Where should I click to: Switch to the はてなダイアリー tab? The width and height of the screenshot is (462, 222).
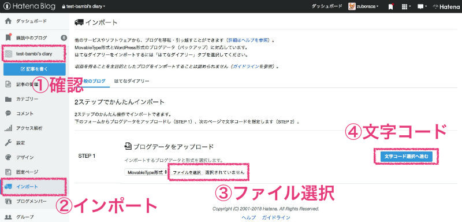tap(132, 81)
